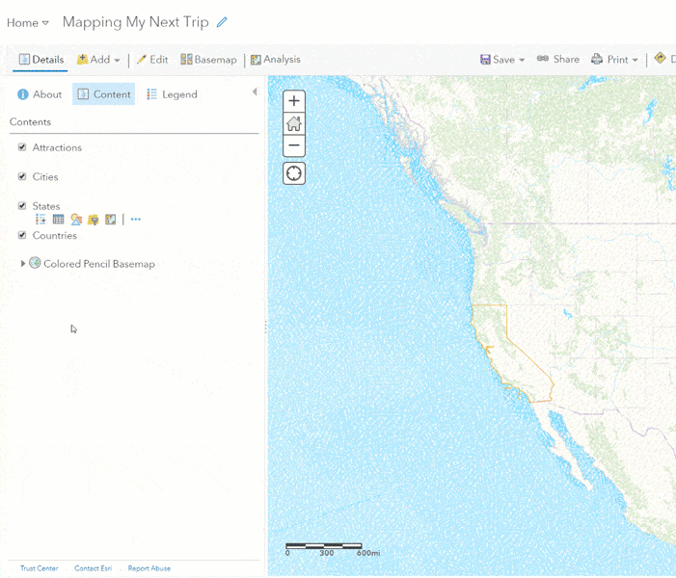Edit the map title with pencil icon
The width and height of the screenshot is (676, 578).
click(223, 22)
